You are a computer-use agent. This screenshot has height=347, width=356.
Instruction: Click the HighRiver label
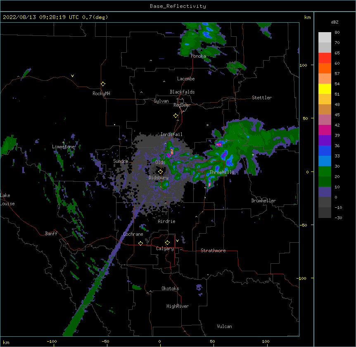point(178,306)
